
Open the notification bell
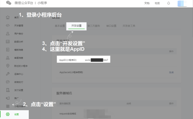coord(168,3)
